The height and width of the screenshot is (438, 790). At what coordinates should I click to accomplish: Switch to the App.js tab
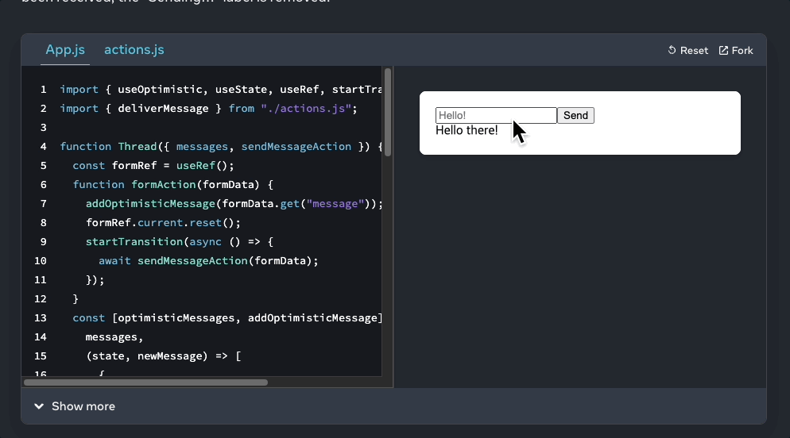pos(65,50)
